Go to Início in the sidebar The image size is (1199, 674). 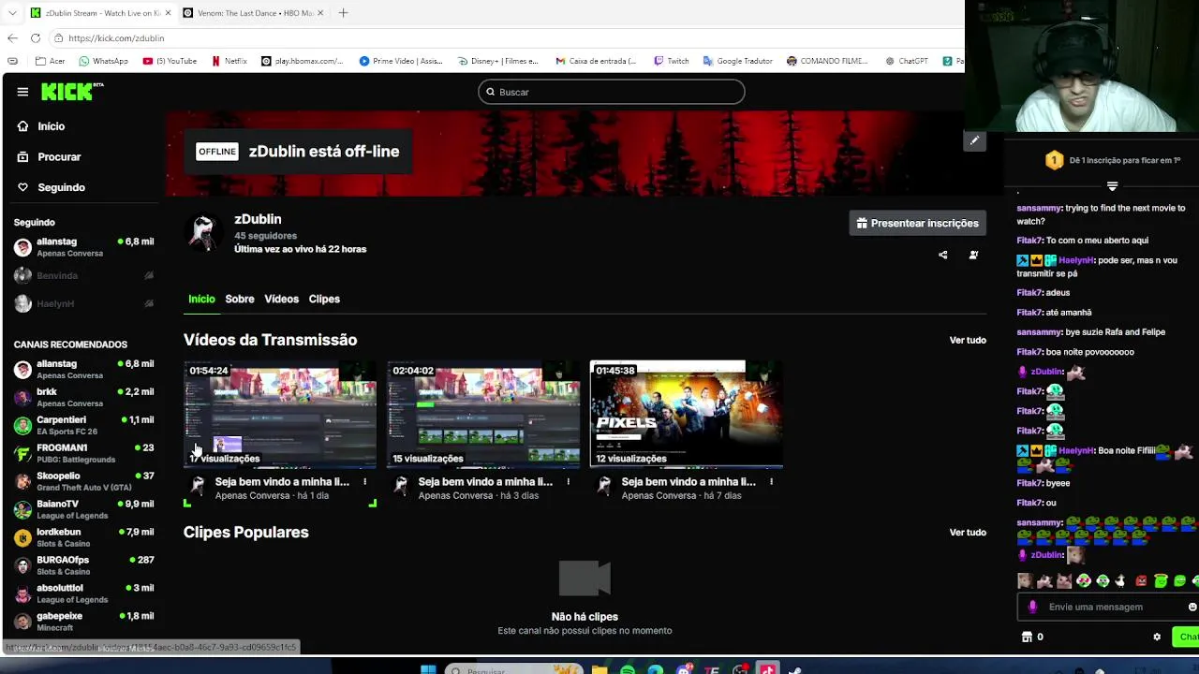[52, 126]
